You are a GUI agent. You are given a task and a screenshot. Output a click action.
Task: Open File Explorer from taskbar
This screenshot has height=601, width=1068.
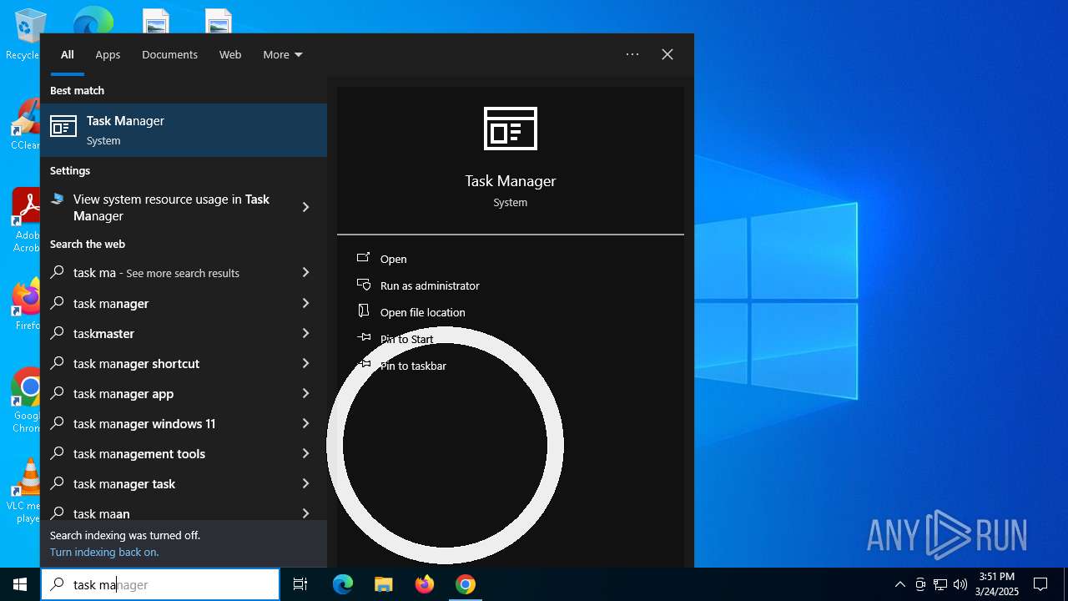click(x=384, y=584)
